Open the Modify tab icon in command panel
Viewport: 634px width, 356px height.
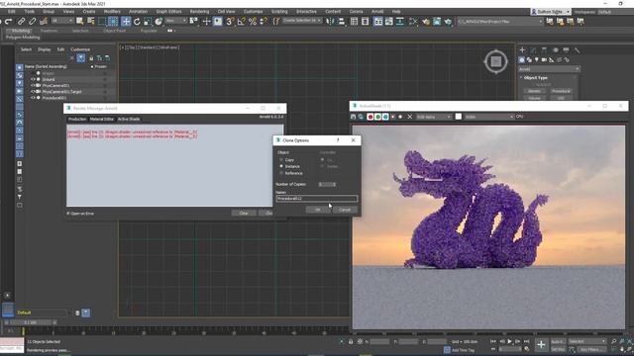[x=533, y=50]
